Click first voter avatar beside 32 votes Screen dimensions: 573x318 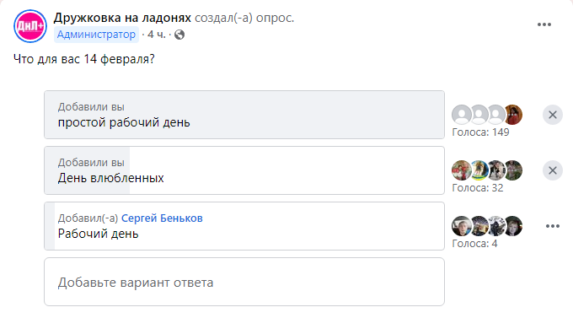461,170
